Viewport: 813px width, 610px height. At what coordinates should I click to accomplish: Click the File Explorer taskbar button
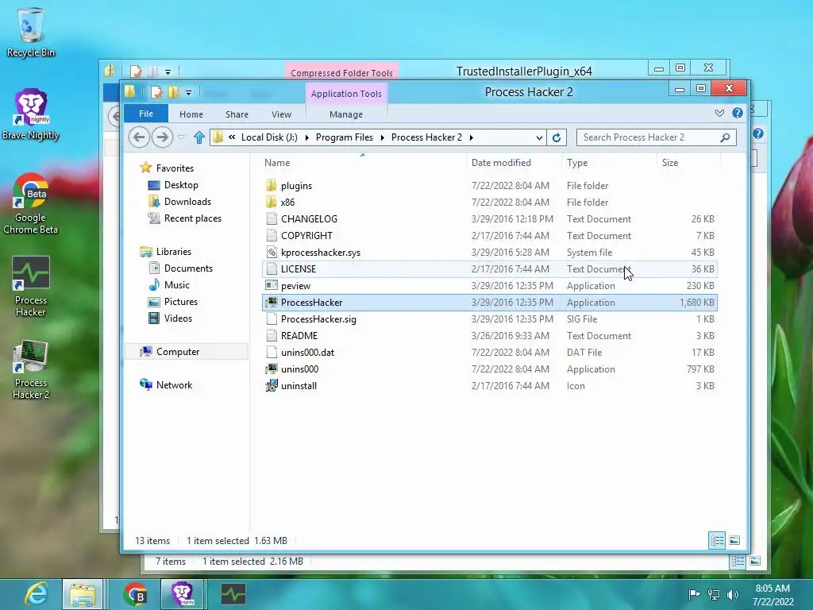click(x=83, y=594)
